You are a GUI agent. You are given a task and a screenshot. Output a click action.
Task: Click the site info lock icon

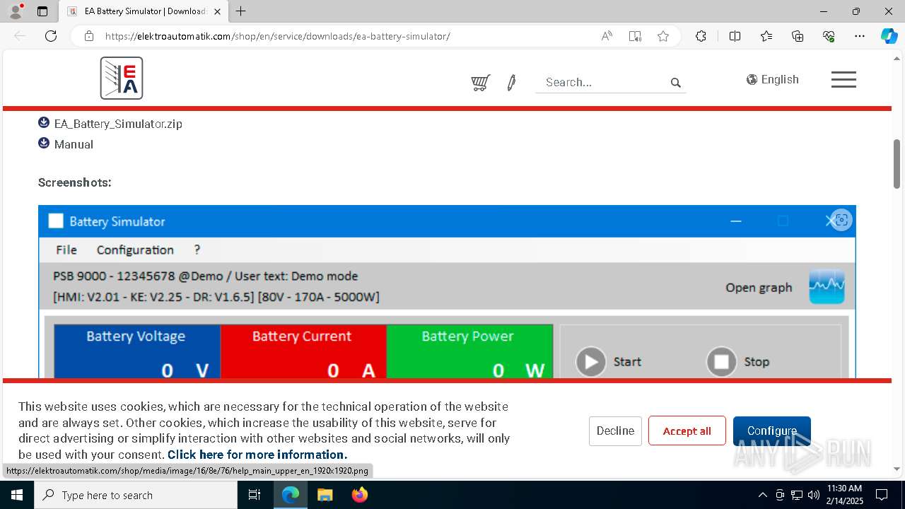click(88, 36)
